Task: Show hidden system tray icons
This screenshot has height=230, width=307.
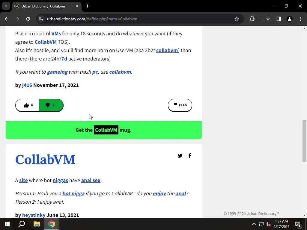Action: pyautogui.click(x=254, y=224)
